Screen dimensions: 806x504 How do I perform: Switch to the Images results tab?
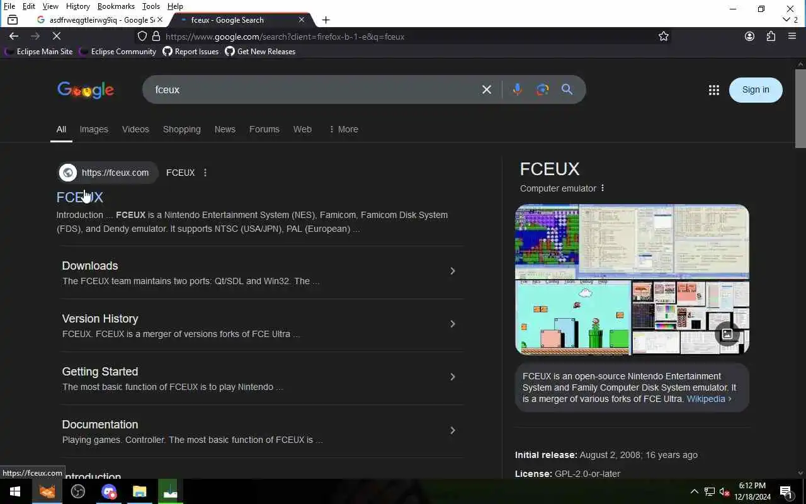point(94,129)
